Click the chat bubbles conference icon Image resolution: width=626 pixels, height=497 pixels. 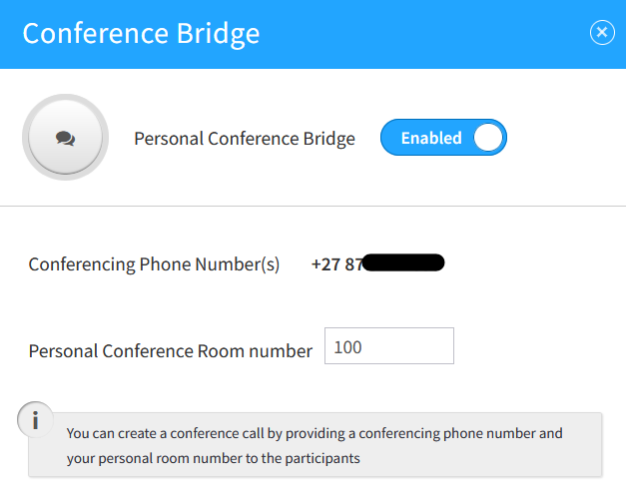(66, 139)
